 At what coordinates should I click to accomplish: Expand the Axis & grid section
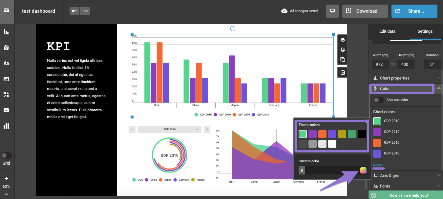pos(439,175)
